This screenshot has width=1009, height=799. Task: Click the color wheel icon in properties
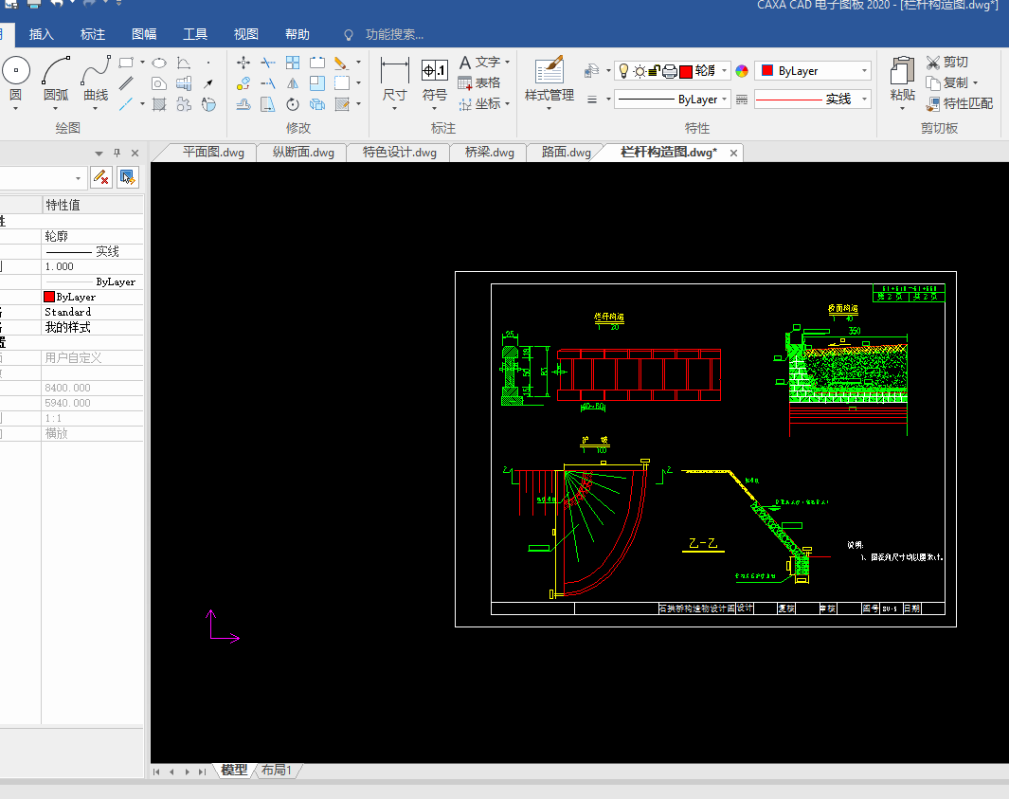pyautogui.click(x=742, y=71)
